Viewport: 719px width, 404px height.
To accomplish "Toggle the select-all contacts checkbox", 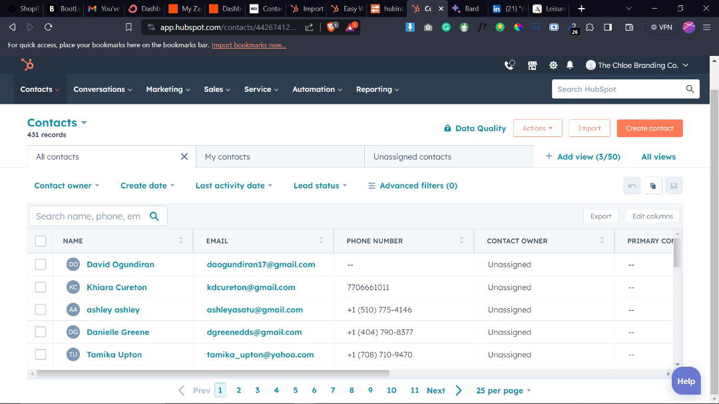I will [41, 241].
